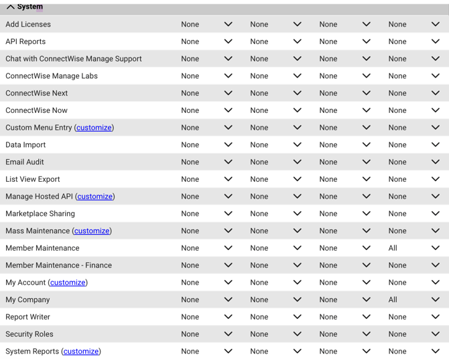This screenshot has height=359, width=449.
Task: Open customize link beside System Reports
Action: [80, 352]
